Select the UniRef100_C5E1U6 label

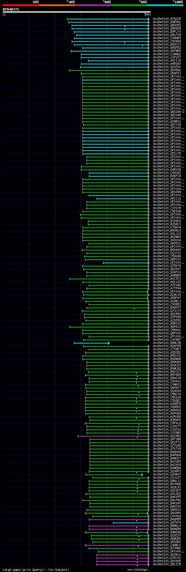click(x=167, y=211)
